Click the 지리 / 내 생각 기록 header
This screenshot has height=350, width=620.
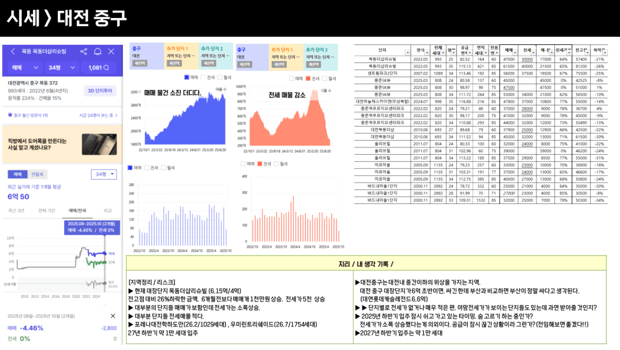click(366, 264)
